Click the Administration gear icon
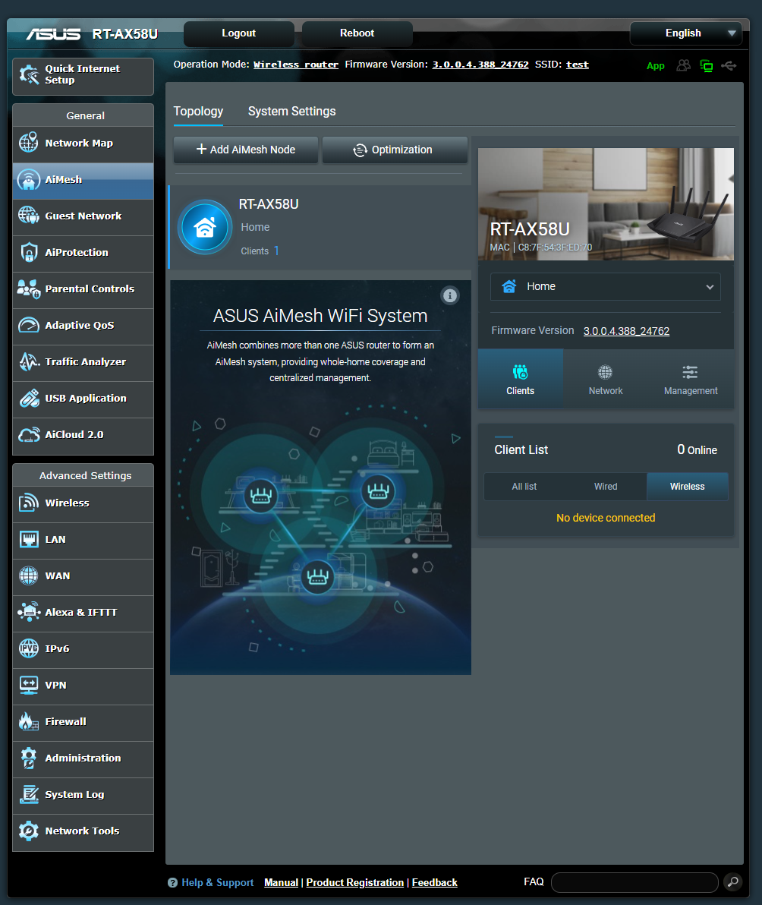The height and width of the screenshot is (905, 762). click(x=29, y=758)
